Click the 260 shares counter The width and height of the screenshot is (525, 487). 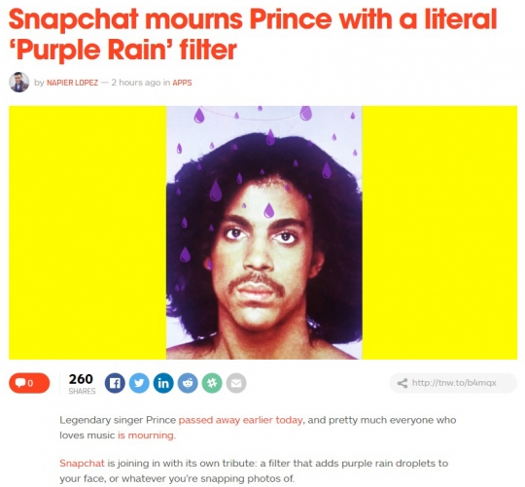point(82,383)
